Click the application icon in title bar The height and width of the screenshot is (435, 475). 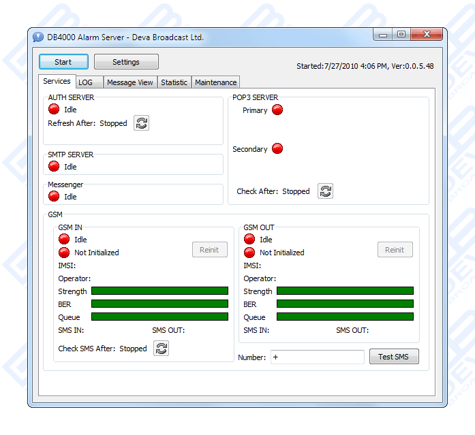[x=38, y=37]
